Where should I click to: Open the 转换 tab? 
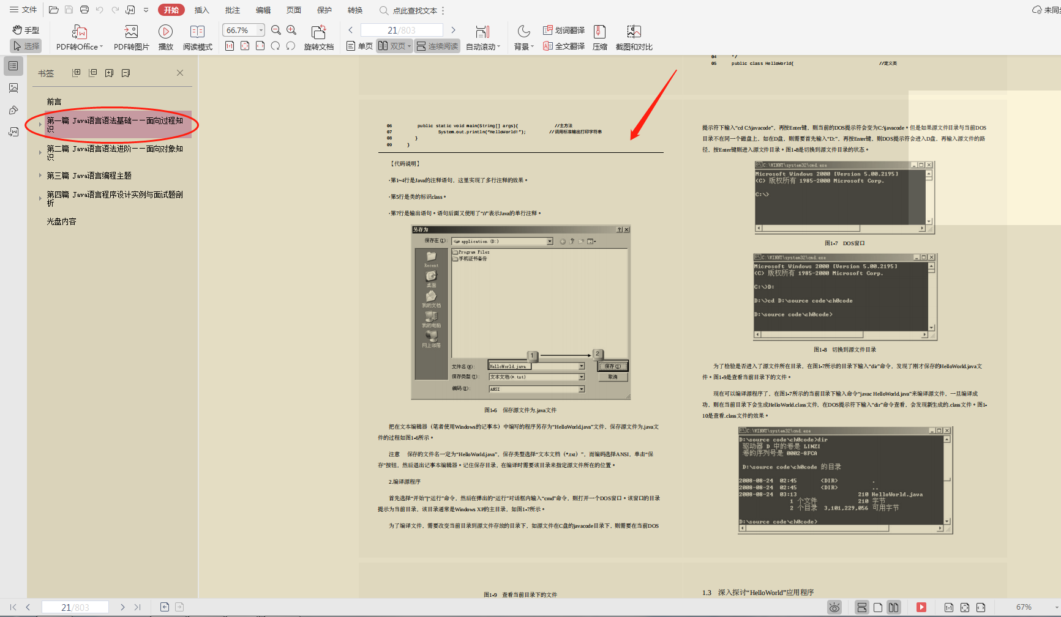(355, 10)
